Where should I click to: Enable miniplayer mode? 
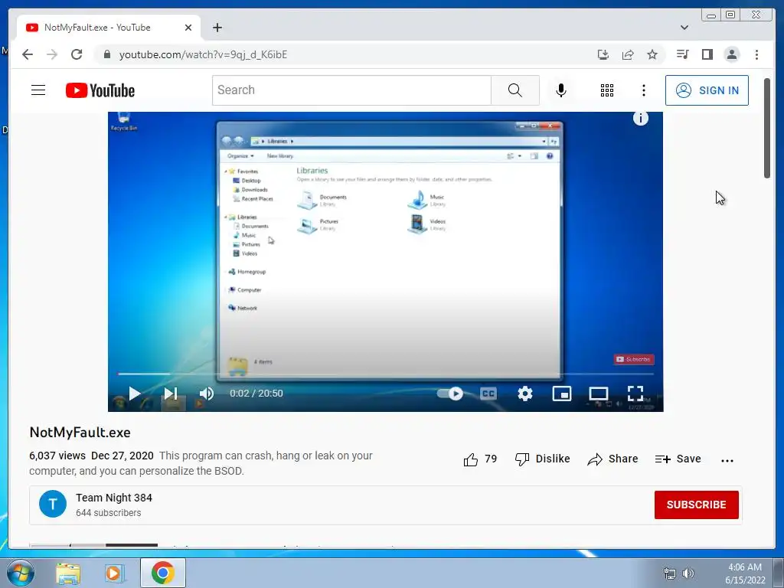(561, 394)
